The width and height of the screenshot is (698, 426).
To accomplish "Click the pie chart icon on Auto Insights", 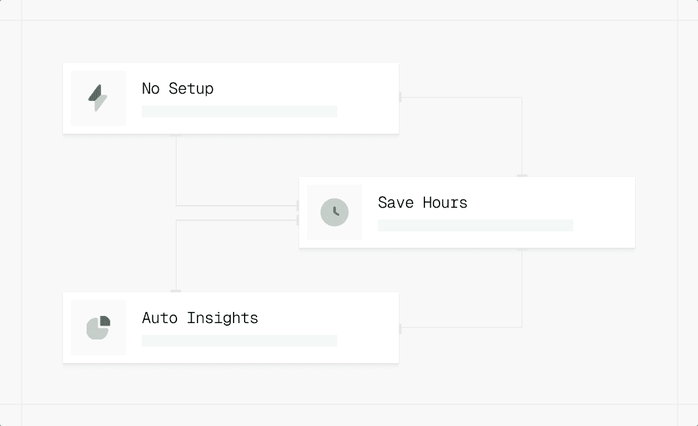I will coord(98,328).
